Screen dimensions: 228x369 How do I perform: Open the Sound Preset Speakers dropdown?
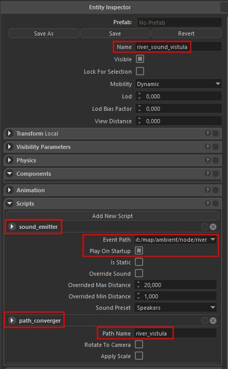pyautogui.click(x=176, y=308)
